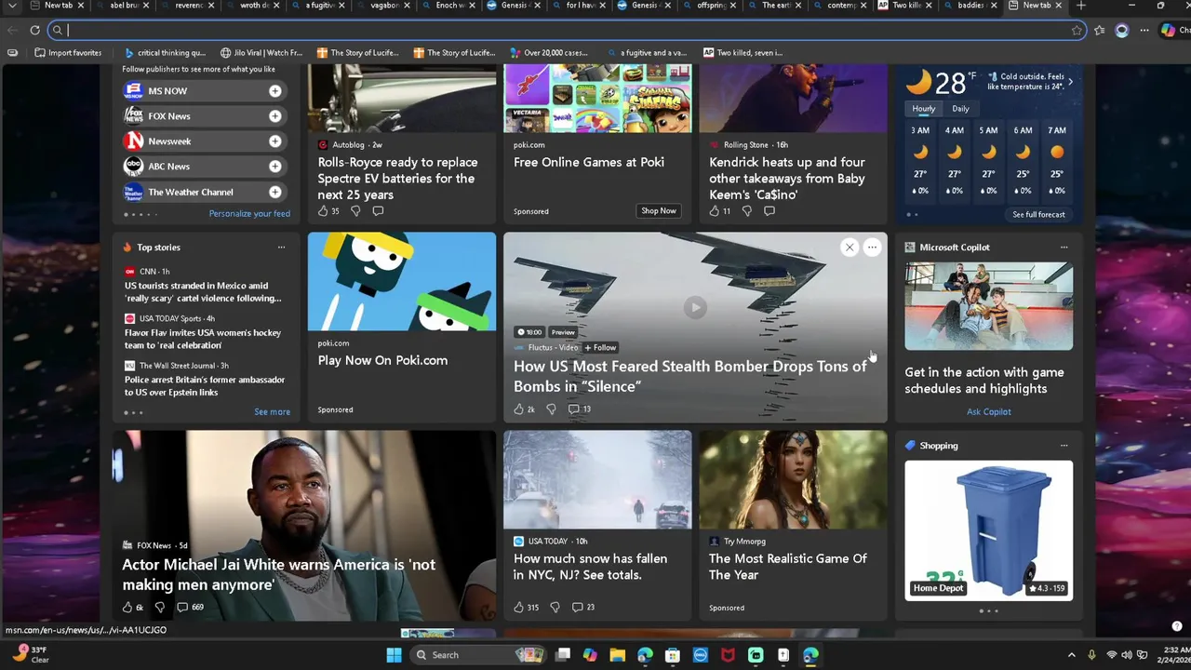
Task: Open tab actions menu at top-left
Action: [x=12, y=6]
